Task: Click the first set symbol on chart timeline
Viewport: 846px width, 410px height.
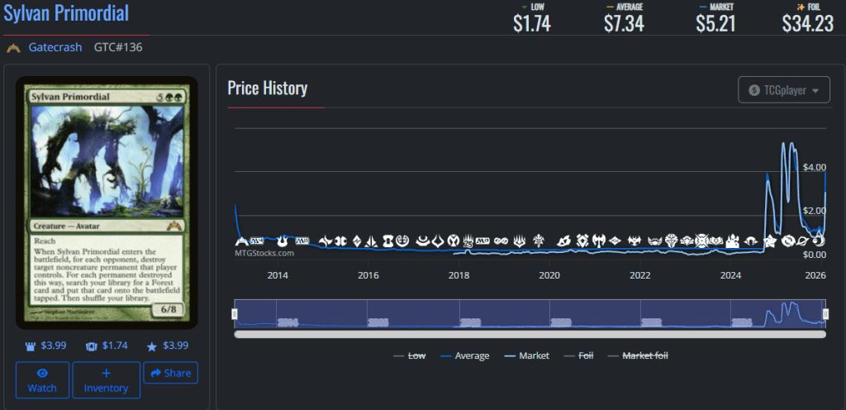Action: point(241,241)
